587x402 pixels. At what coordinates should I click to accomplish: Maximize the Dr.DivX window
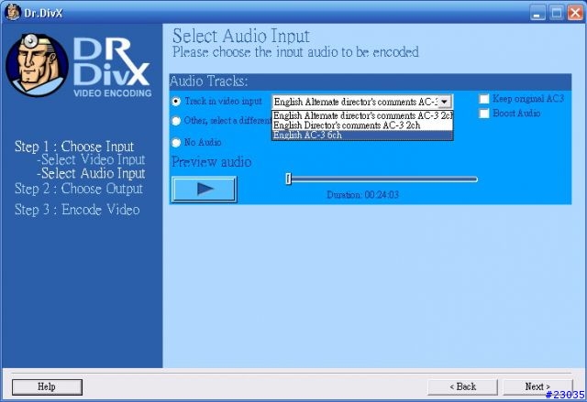pyautogui.click(x=557, y=13)
